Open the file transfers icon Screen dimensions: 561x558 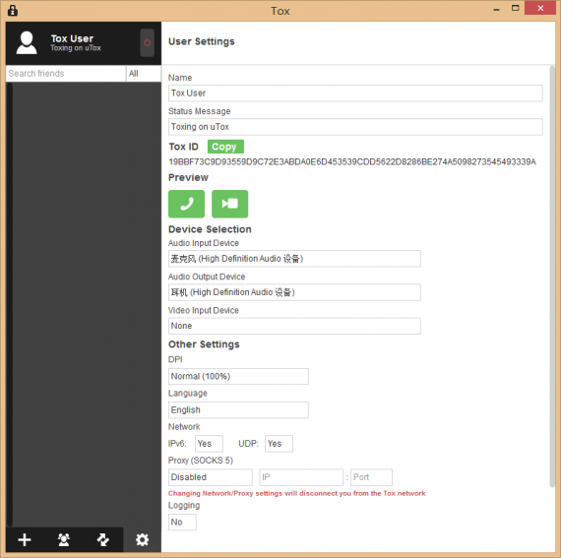pyautogui.click(x=103, y=539)
